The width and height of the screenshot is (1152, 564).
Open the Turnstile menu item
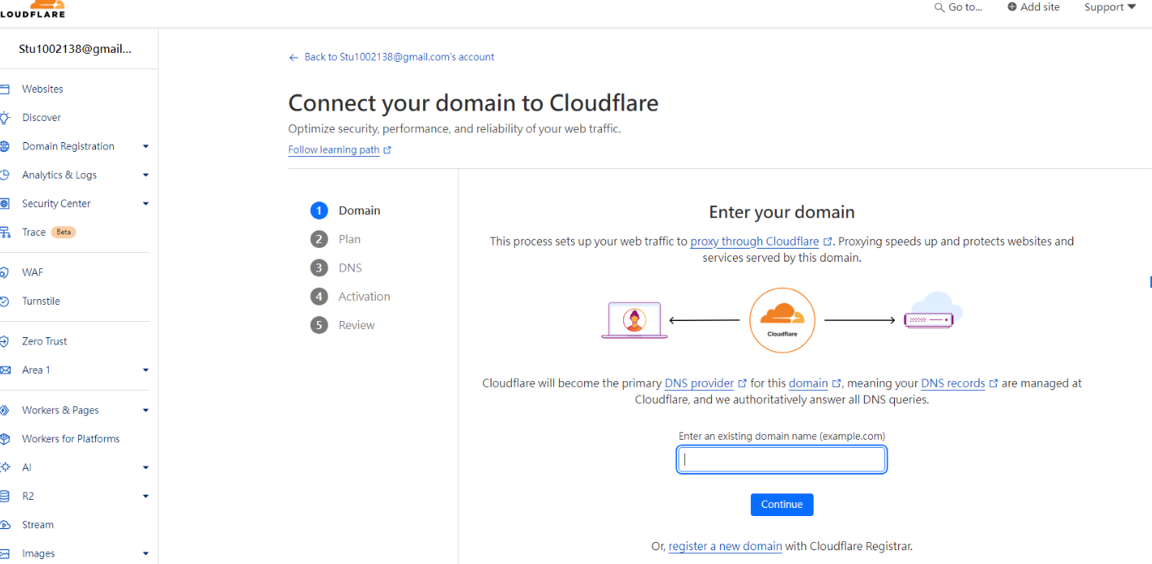click(41, 302)
